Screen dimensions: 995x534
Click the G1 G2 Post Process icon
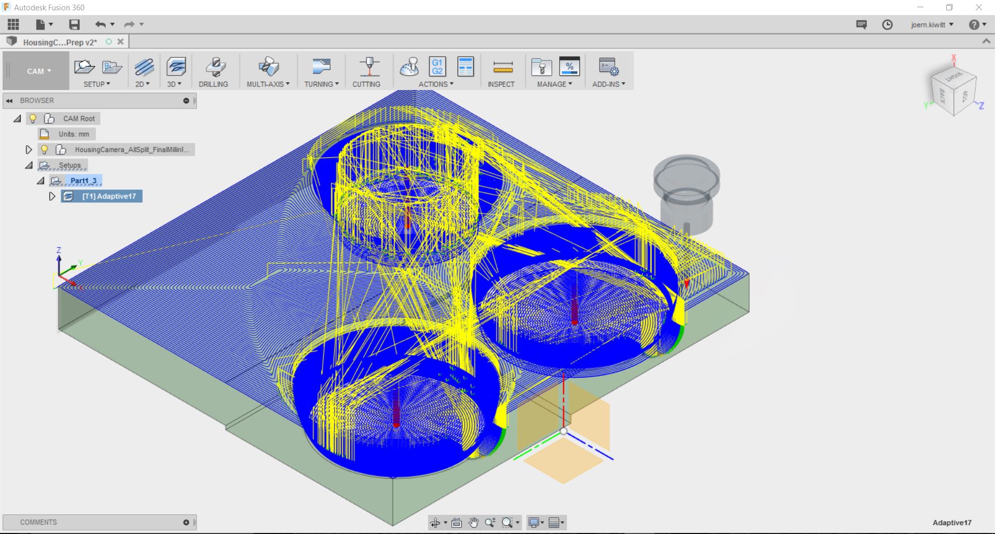tap(437, 67)
